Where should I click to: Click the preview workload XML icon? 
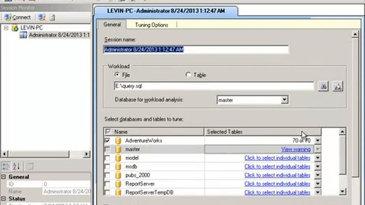point(338,86)
